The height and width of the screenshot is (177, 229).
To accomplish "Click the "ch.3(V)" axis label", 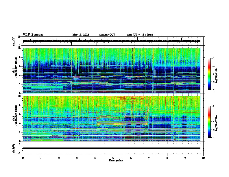I will click(x=14, y=148).
